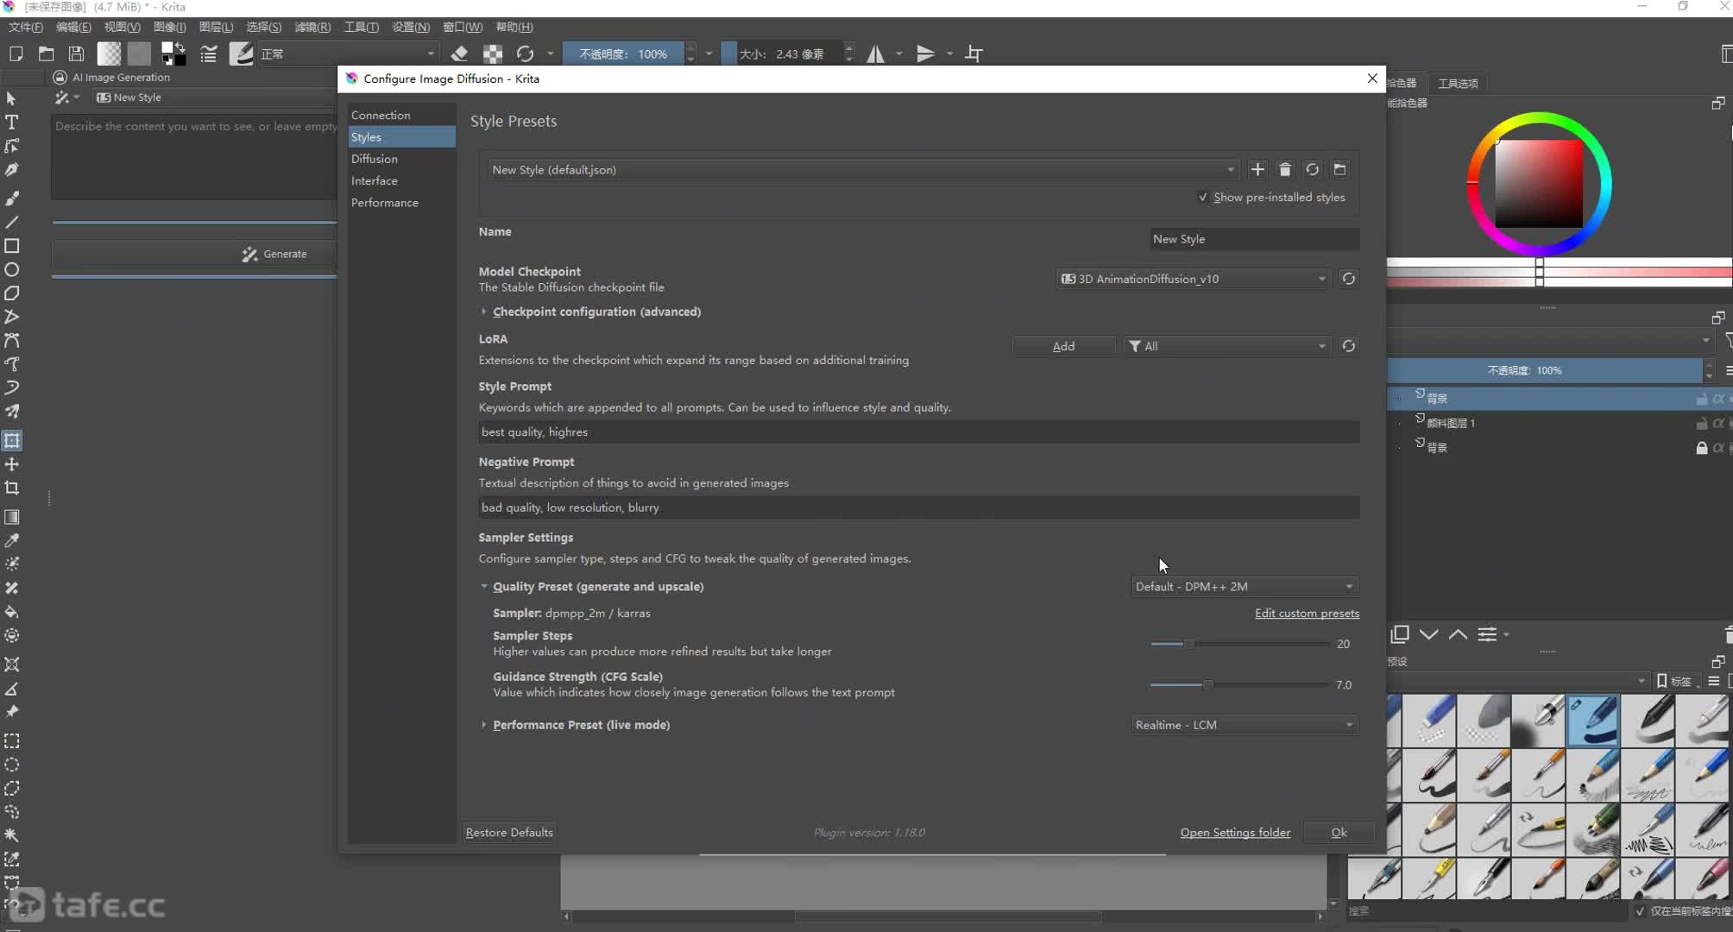Screen dimensions: 1733x932
Task: Click Restore Defaults button
Action: click(509, 833)
